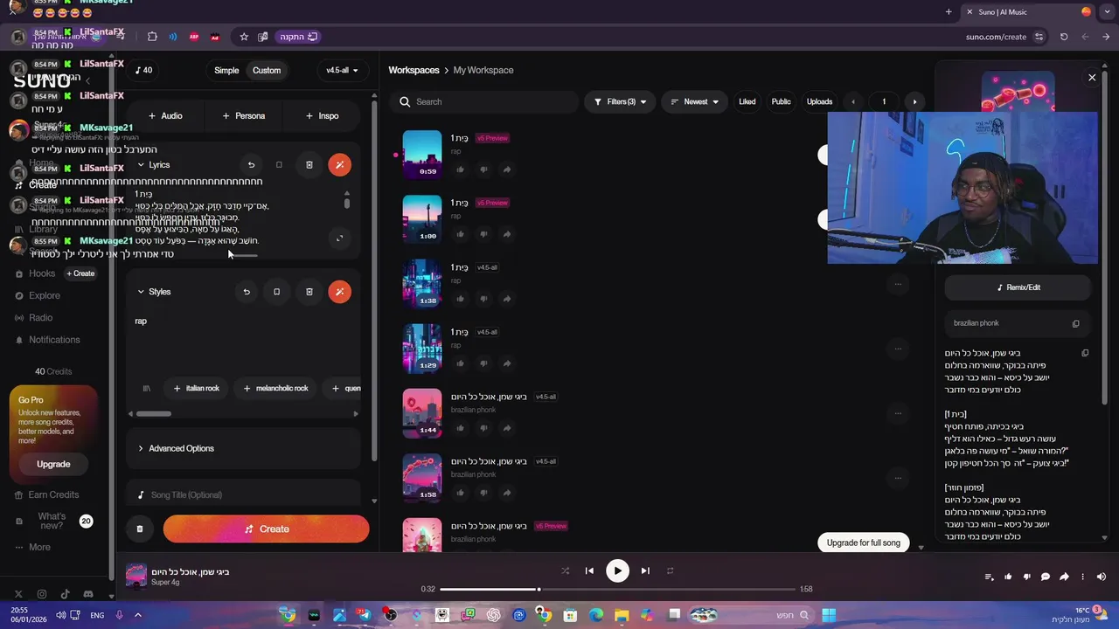Mute the player volume
This screenshot has height=629, width=1119.
tap(1102, 577)
